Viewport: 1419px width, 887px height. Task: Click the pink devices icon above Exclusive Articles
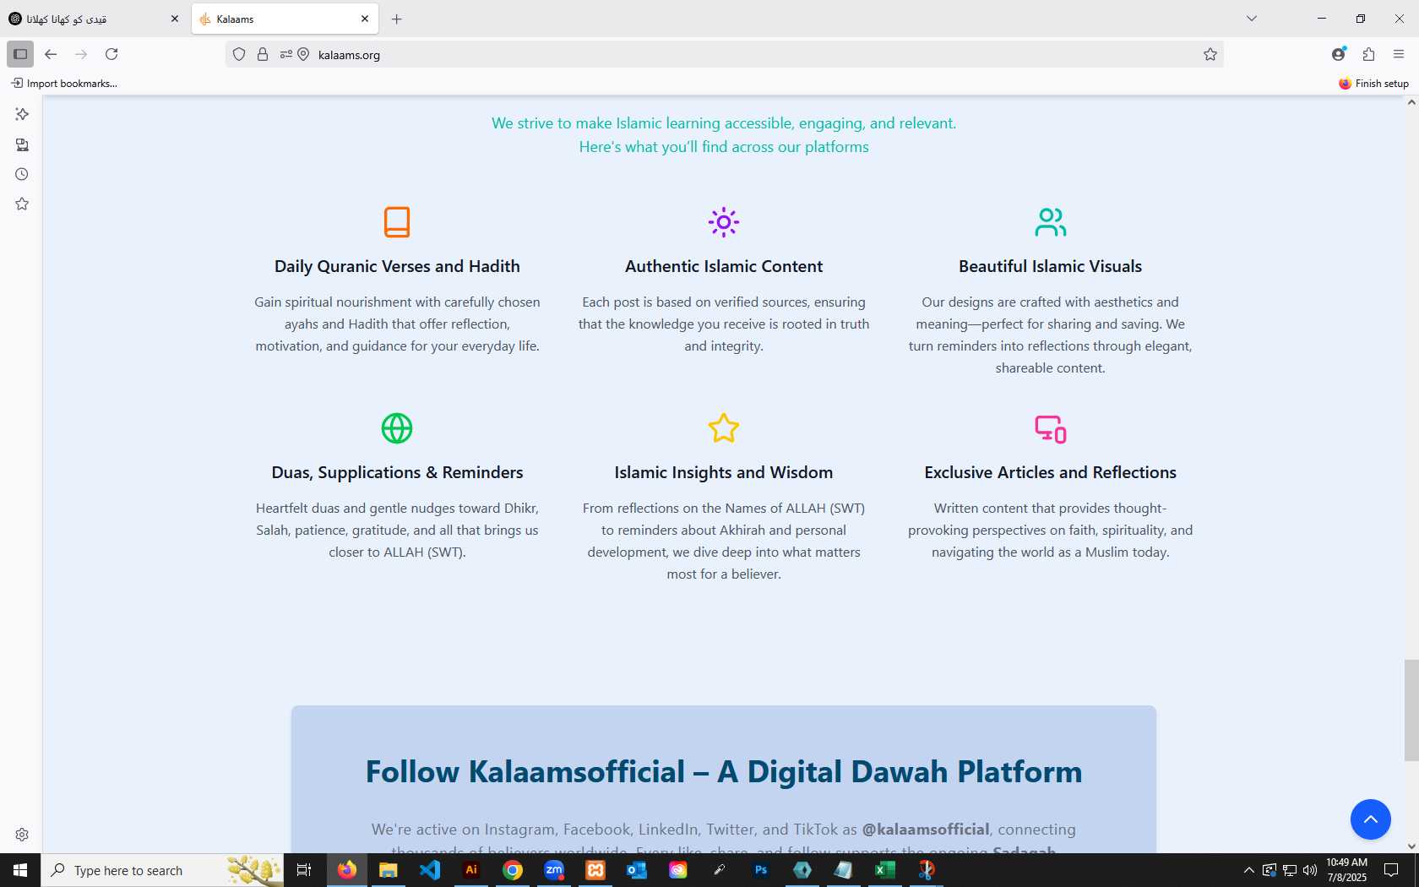pyautogui.click(x=1051, y=429)
